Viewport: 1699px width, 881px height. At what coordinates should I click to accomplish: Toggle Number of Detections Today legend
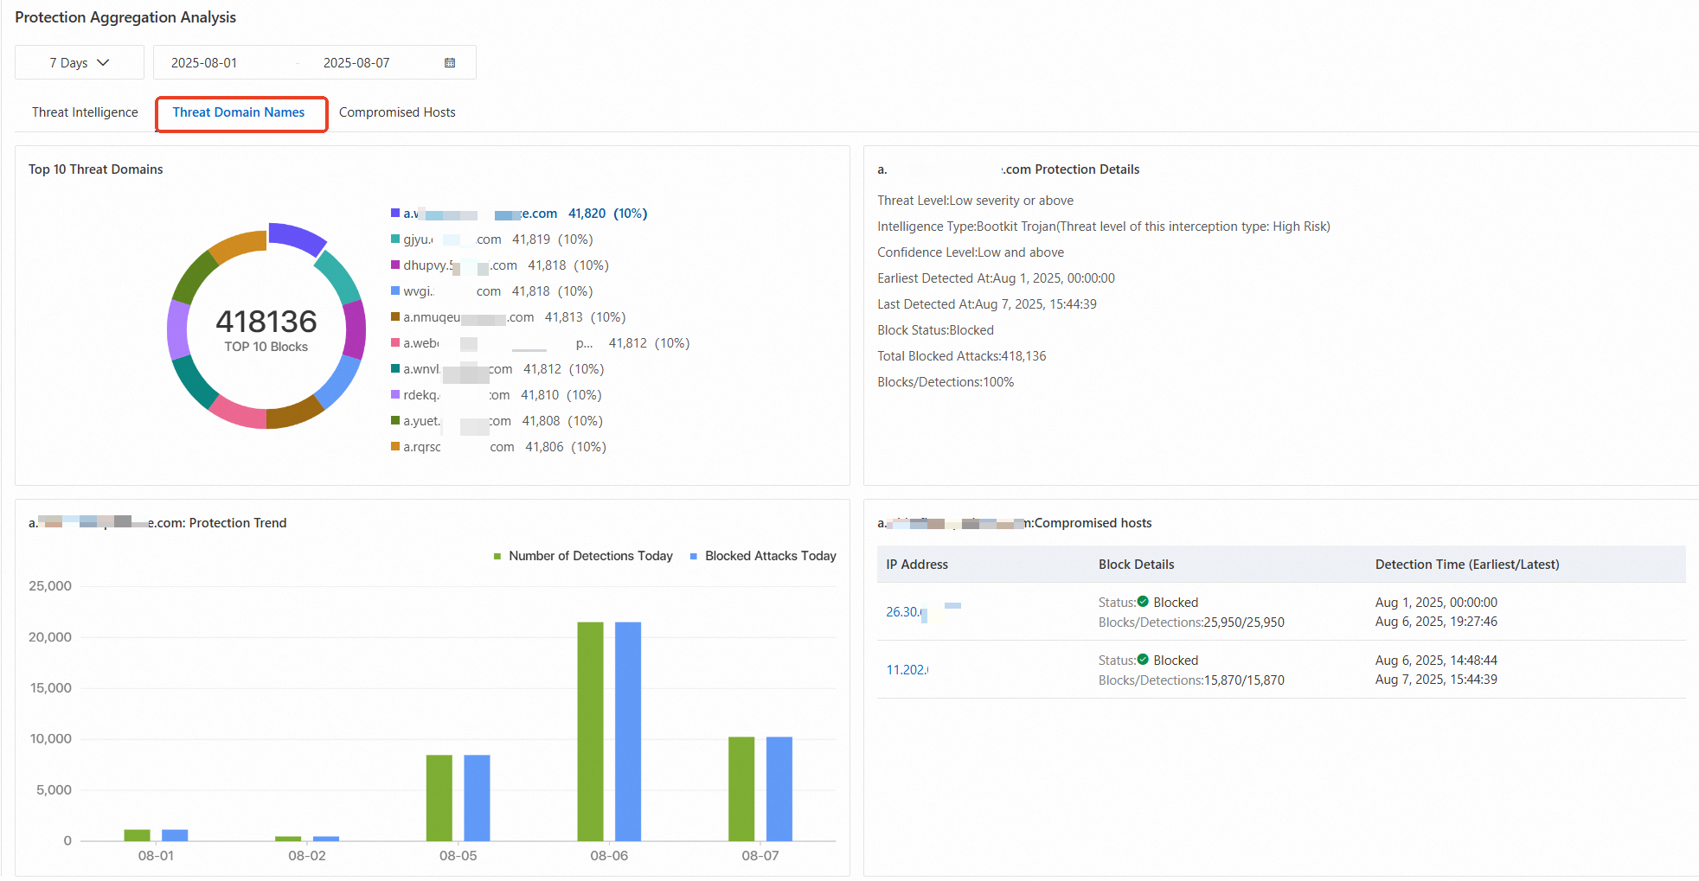coord(583,556)
